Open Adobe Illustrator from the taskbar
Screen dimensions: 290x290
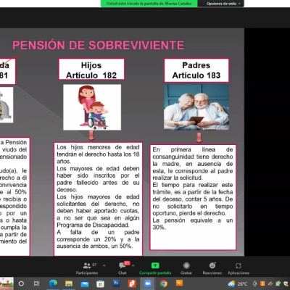pyautogui.click(x=179, y=283)
